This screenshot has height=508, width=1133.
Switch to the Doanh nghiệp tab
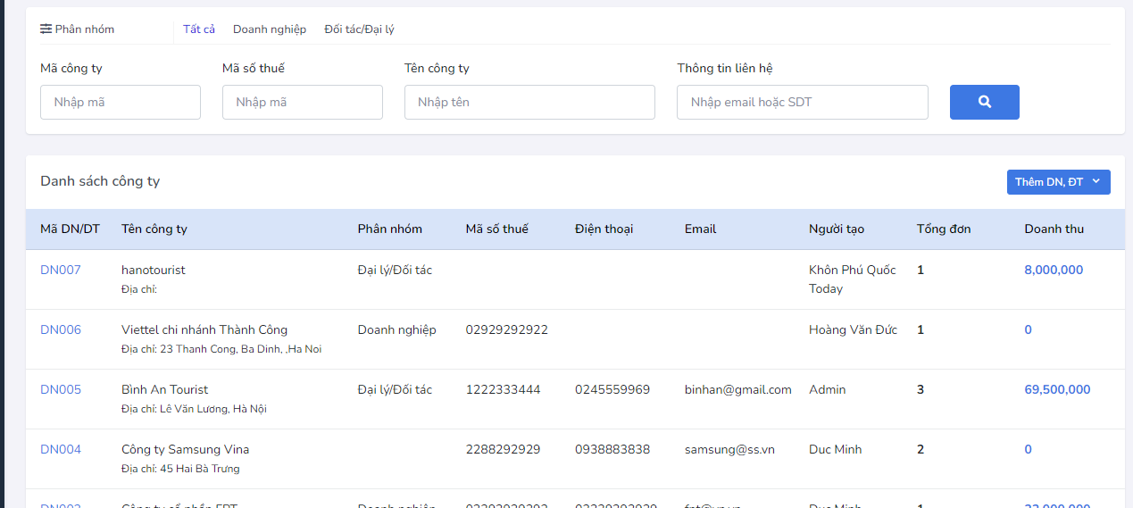click(x=270, y=29)
